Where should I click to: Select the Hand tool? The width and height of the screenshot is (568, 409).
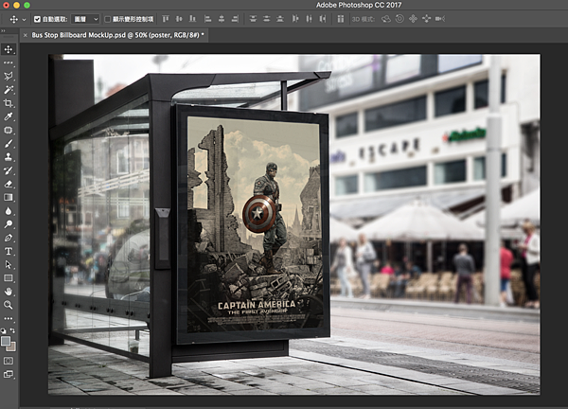click(x=9, y=292)
